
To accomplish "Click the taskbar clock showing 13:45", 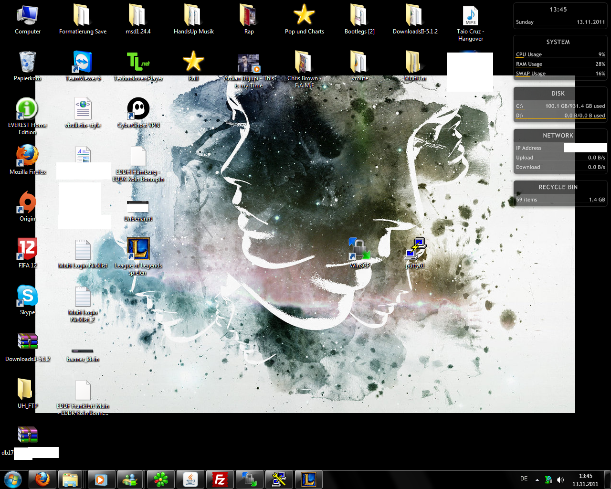I will [585, 479].
